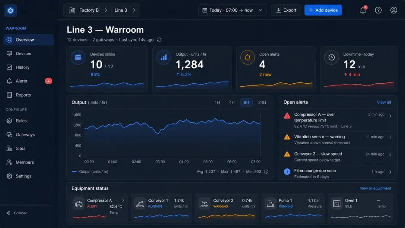
Task: Go to Overview in sidebar
Action: [28, 40]
